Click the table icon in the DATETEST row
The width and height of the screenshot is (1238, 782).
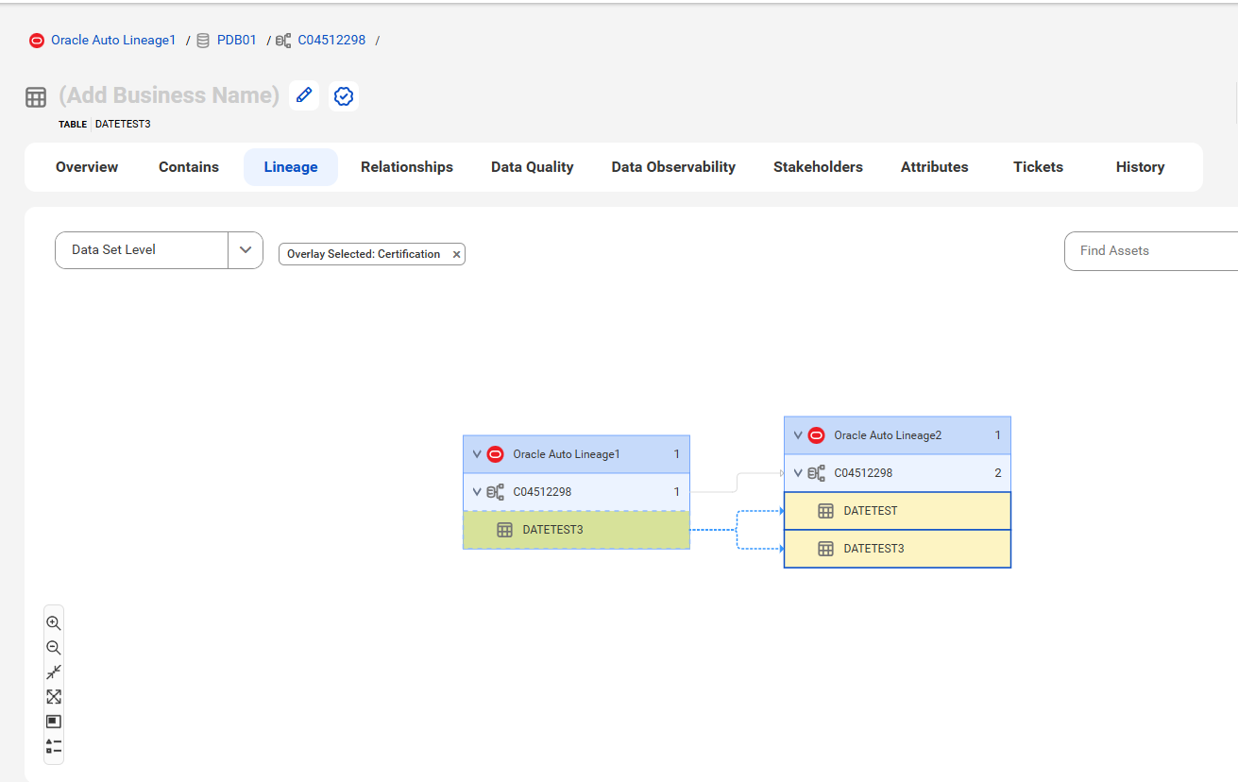[825, 511]
